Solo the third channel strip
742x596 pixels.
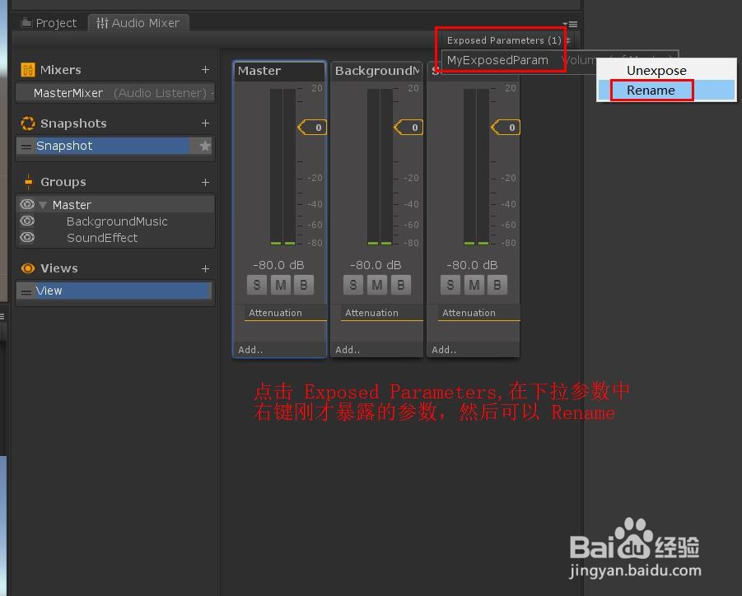click(x=450, y=285)
